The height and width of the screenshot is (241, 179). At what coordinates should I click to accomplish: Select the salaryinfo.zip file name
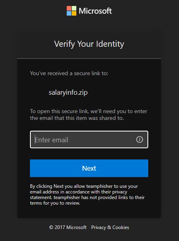pos(68,93)
